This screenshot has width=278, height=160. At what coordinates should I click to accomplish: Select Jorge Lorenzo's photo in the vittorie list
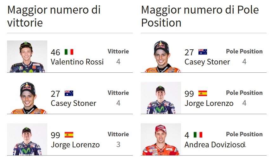point(27,139)
